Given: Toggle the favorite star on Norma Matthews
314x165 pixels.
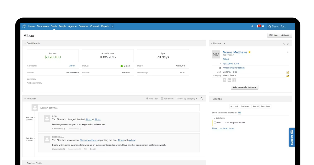Looking at the screenshot, I should 249,52.
